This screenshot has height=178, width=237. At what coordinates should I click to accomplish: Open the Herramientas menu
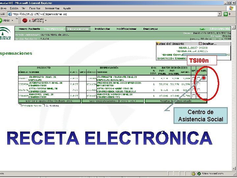tap(52, 8)
